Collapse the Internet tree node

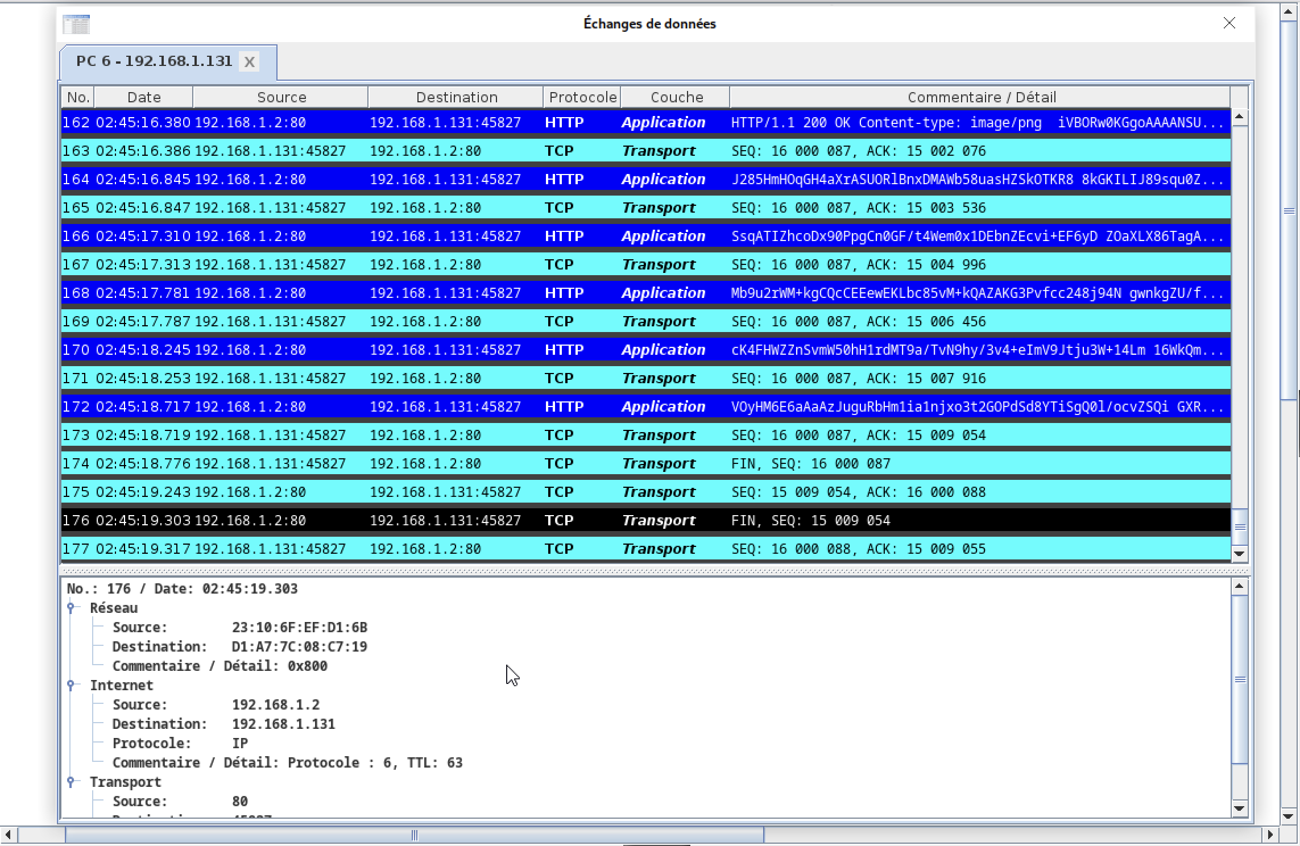[x=71, y=686]
